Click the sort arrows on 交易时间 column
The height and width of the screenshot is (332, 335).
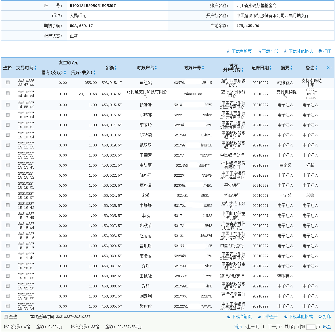coord(36,68)
